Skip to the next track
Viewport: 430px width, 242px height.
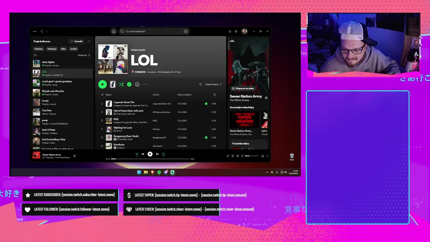(x=157, y=154)
